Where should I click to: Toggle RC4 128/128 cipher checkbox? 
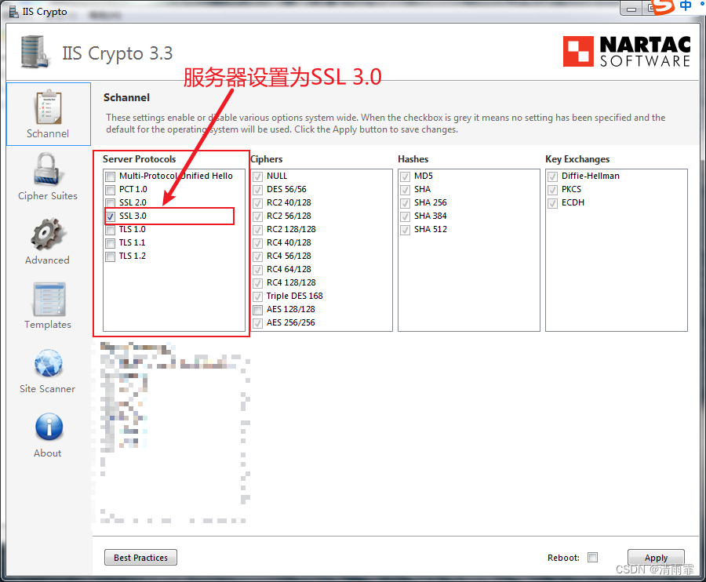coord(257,282)
